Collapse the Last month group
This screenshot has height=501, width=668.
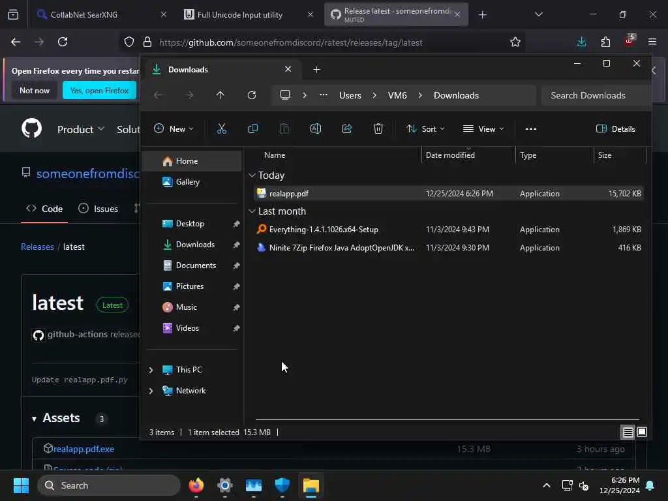[252, 211]
